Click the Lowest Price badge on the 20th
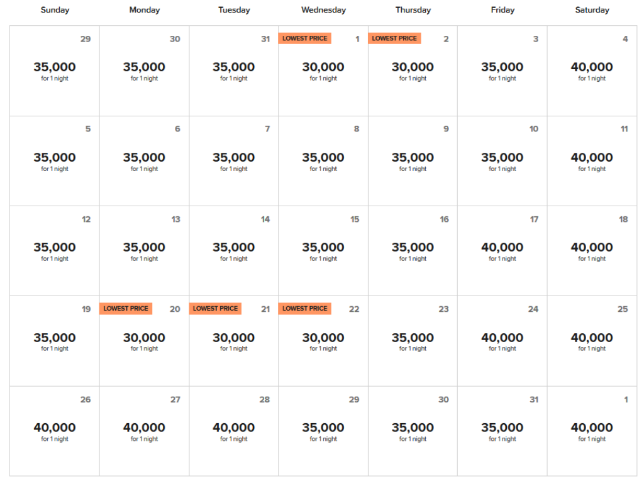This screenshot has width=644, height=481. 126,309
